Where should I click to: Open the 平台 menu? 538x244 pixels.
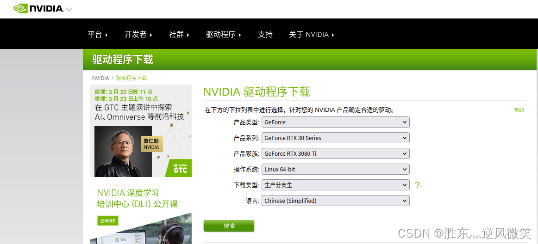tap(98, 34)
